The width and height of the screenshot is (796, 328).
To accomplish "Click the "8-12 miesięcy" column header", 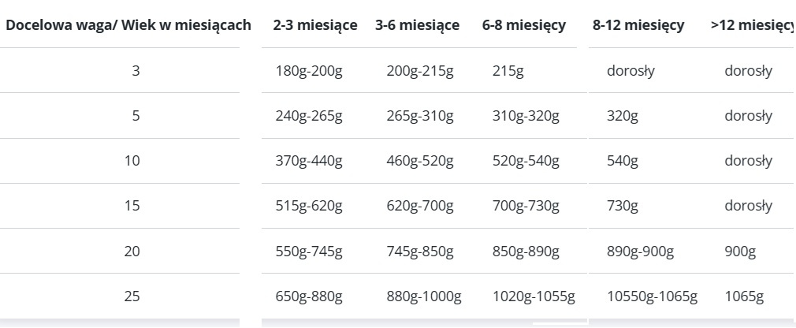I will point(638,25).
